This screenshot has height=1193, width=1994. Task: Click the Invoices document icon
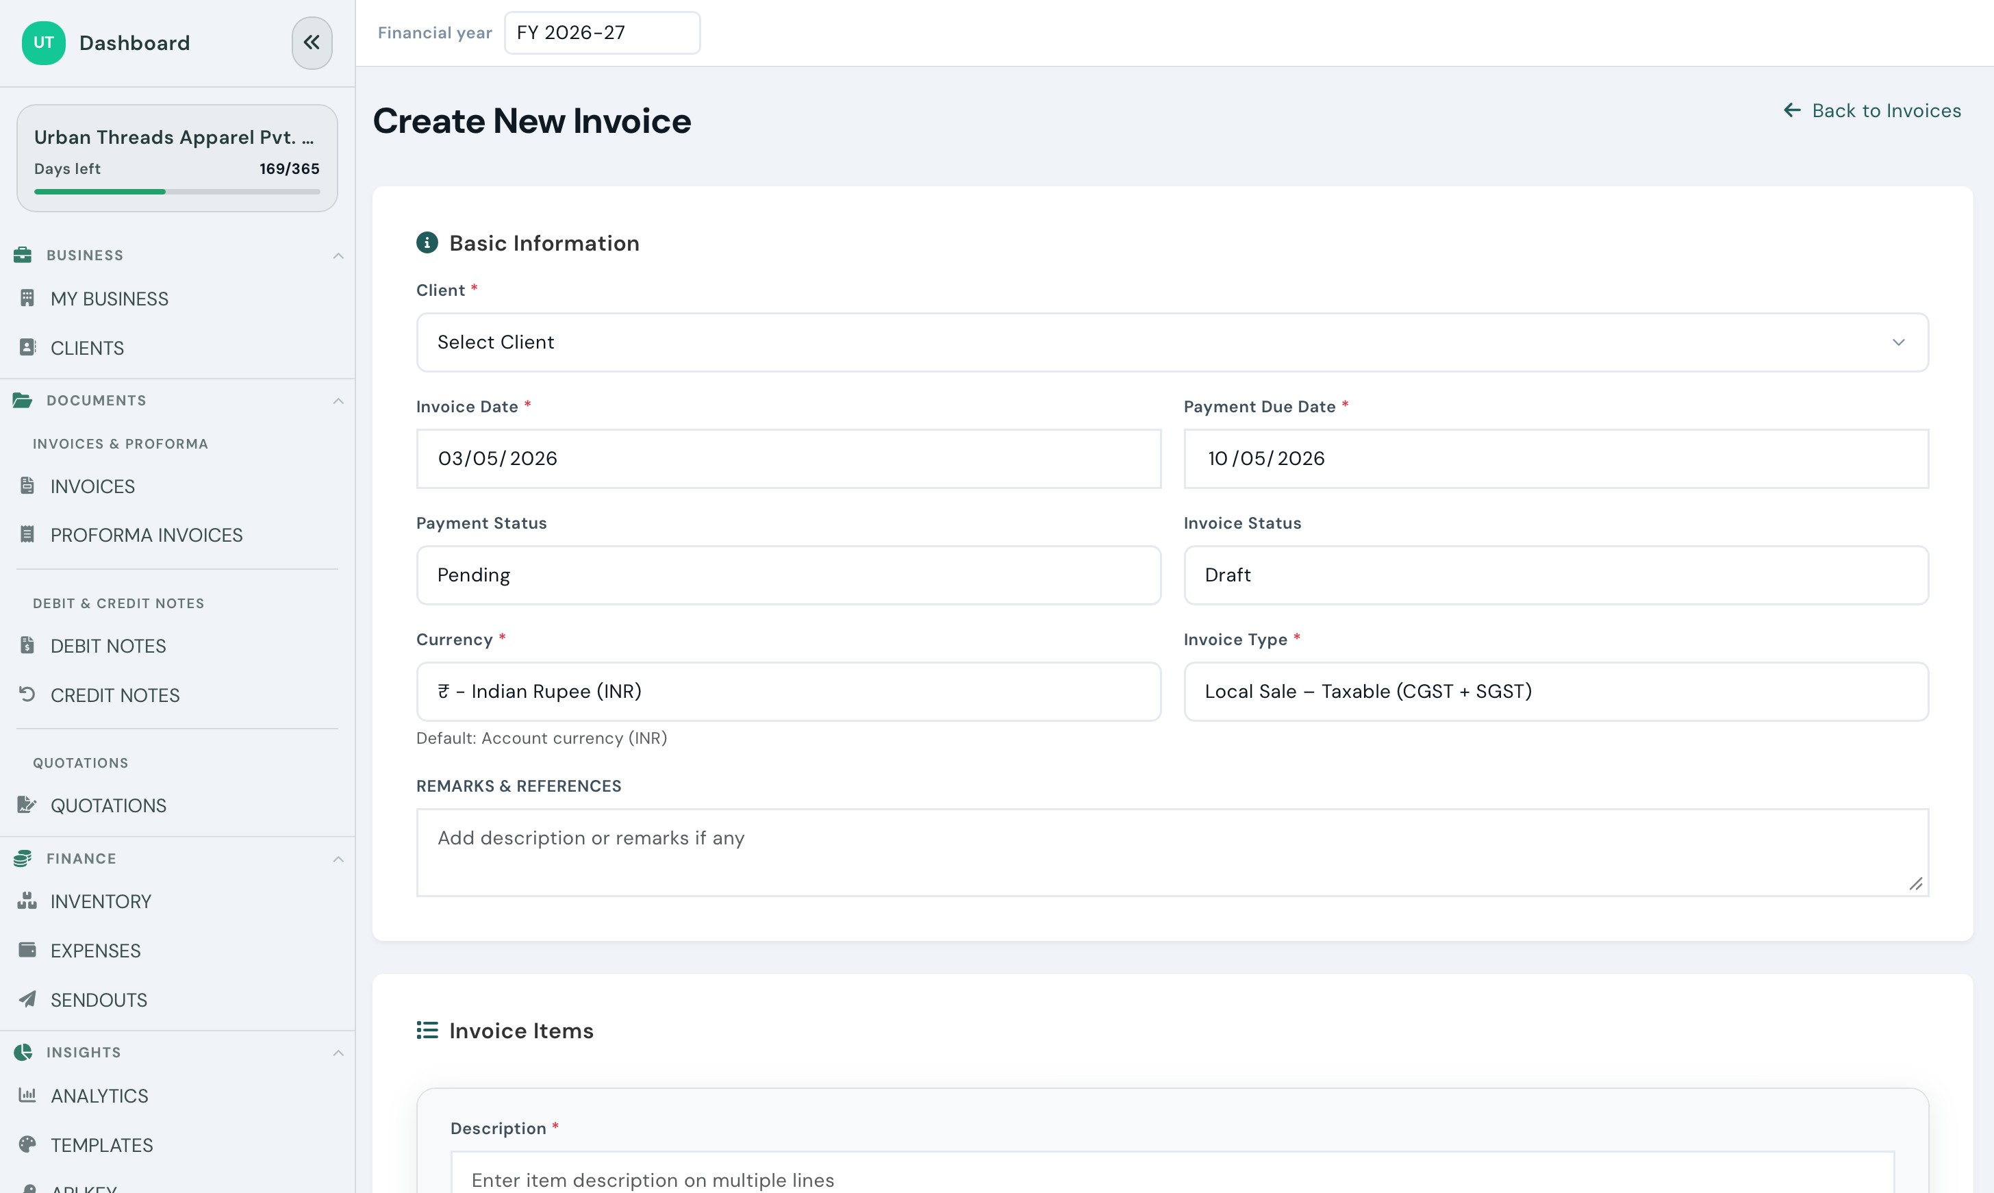point(27,486)
